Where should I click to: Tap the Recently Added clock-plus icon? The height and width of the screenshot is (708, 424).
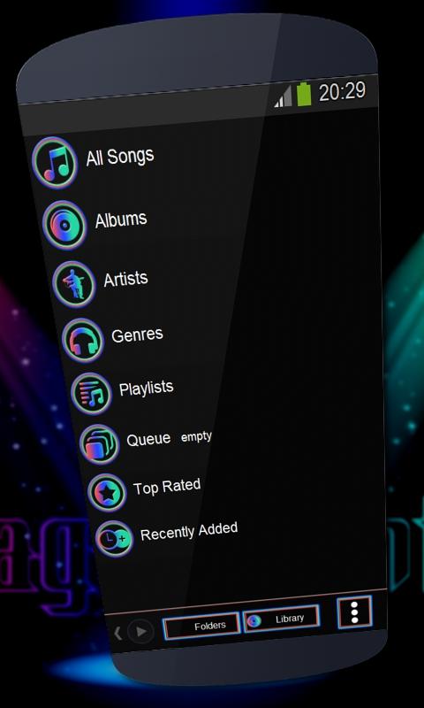pos(115,539)
